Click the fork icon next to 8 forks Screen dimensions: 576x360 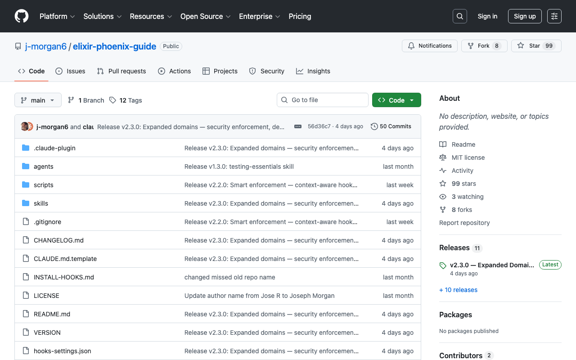443,209
